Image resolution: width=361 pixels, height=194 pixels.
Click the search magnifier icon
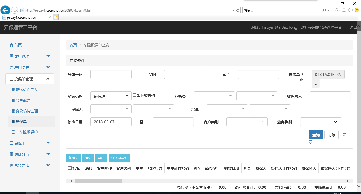pyautogui.click(x=324, y=11)
